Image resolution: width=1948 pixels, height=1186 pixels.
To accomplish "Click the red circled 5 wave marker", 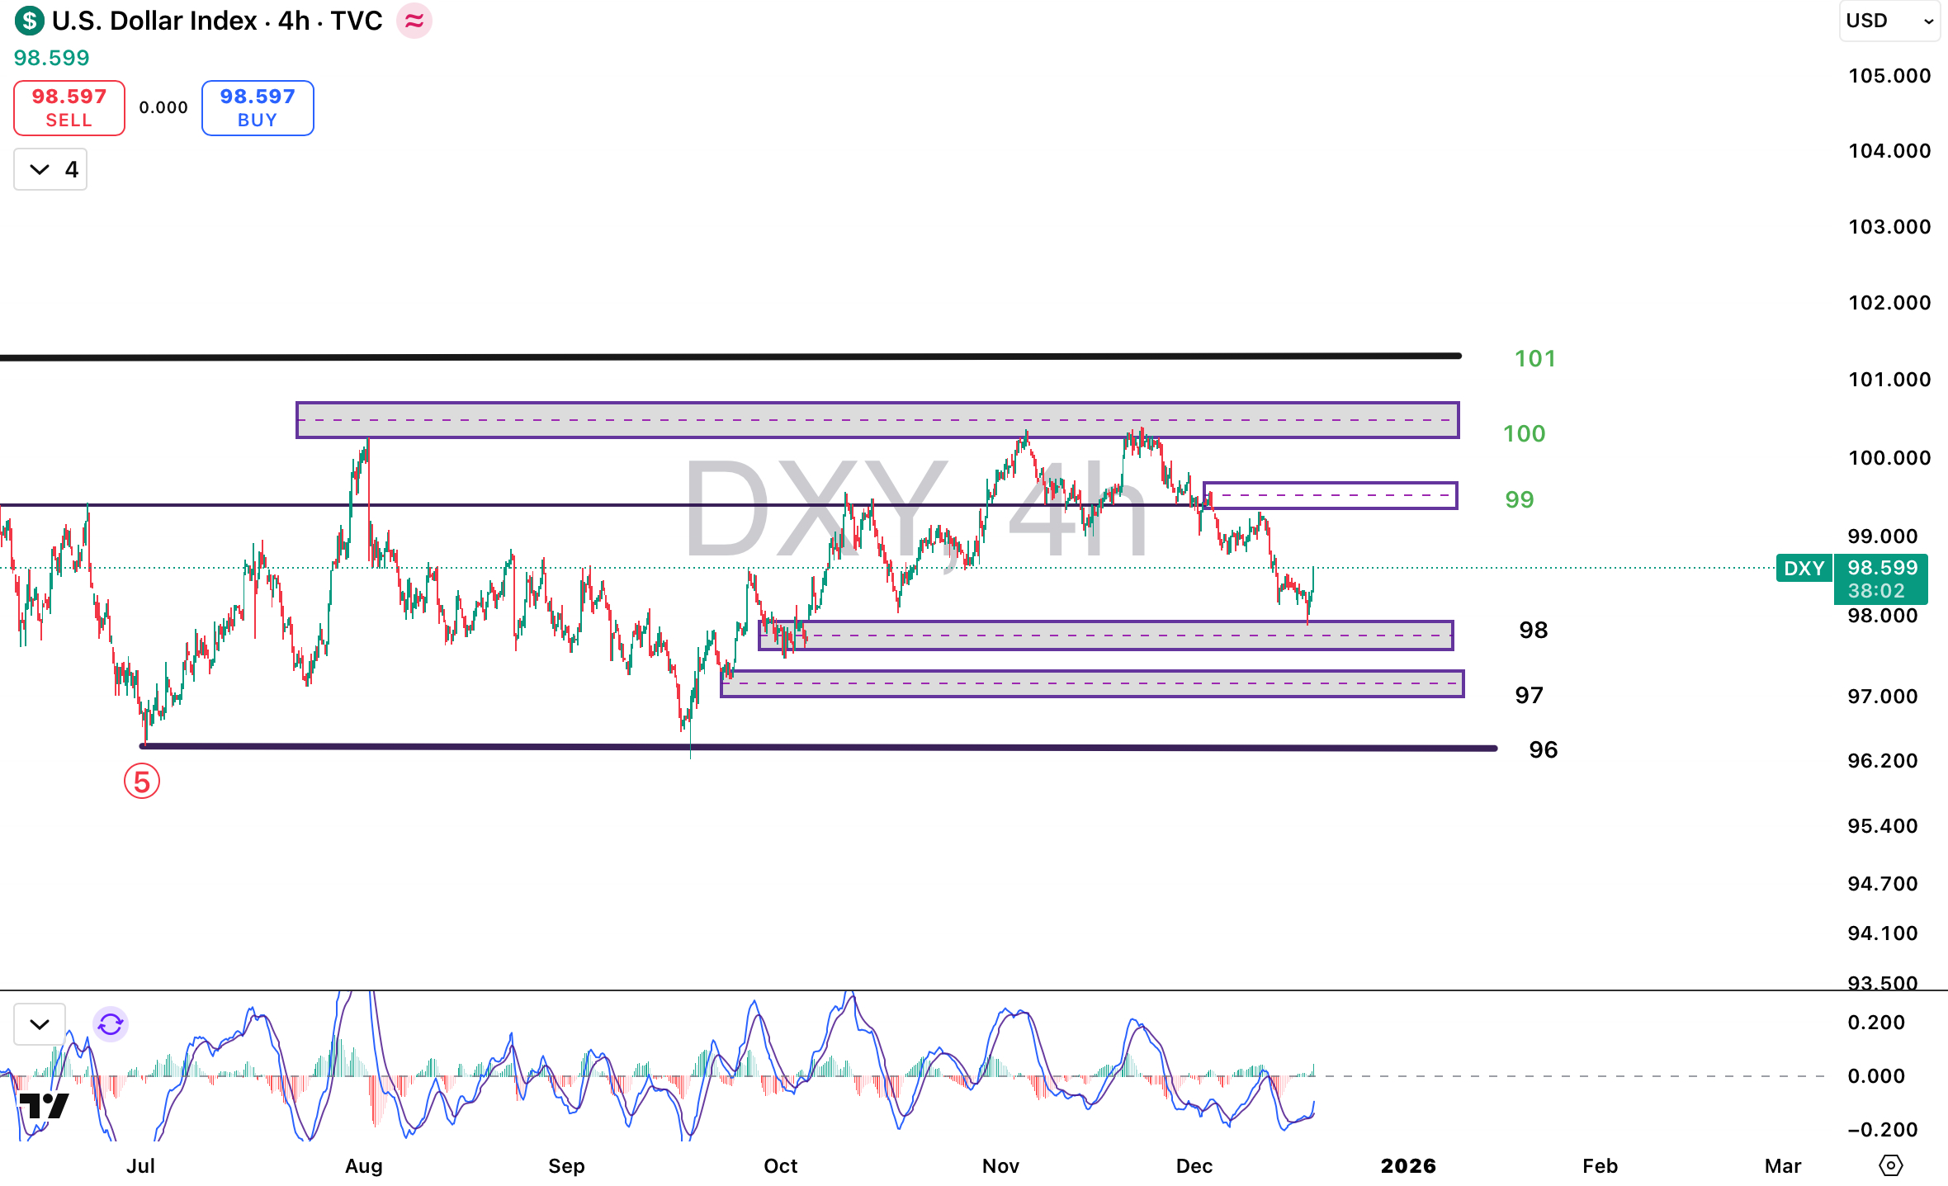I will point(141,782).
